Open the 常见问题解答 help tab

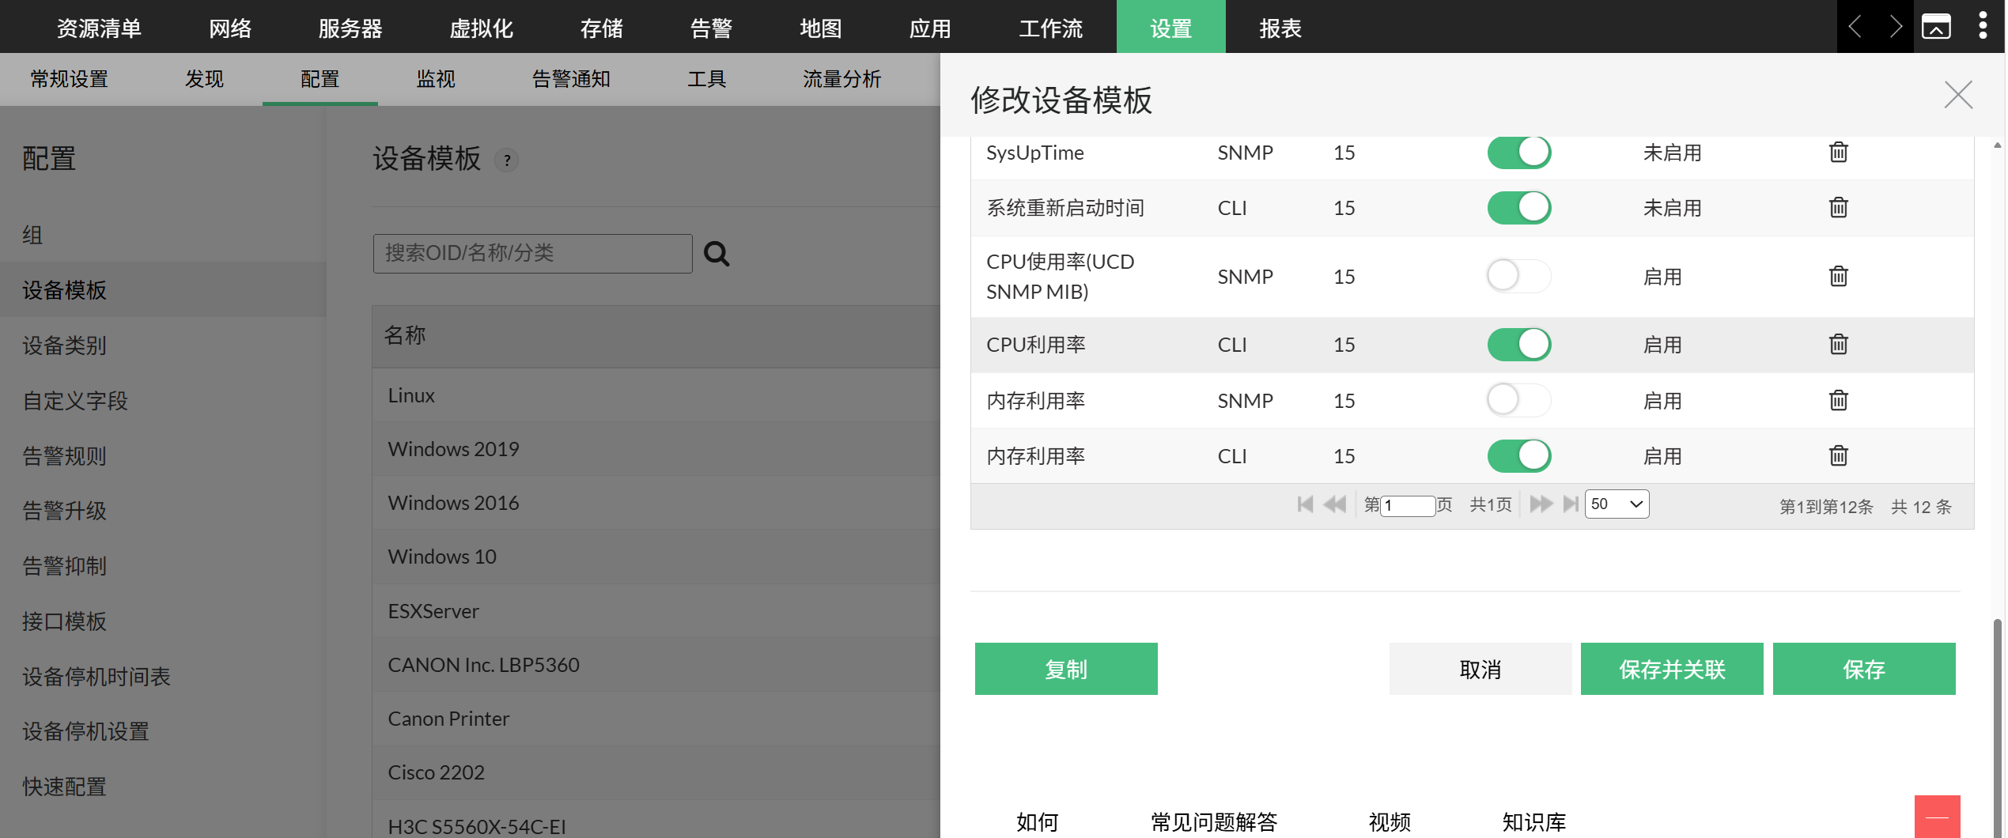(x=1214, y=822)
